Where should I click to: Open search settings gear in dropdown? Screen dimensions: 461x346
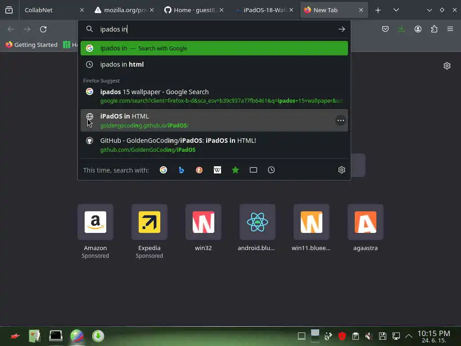341,170
